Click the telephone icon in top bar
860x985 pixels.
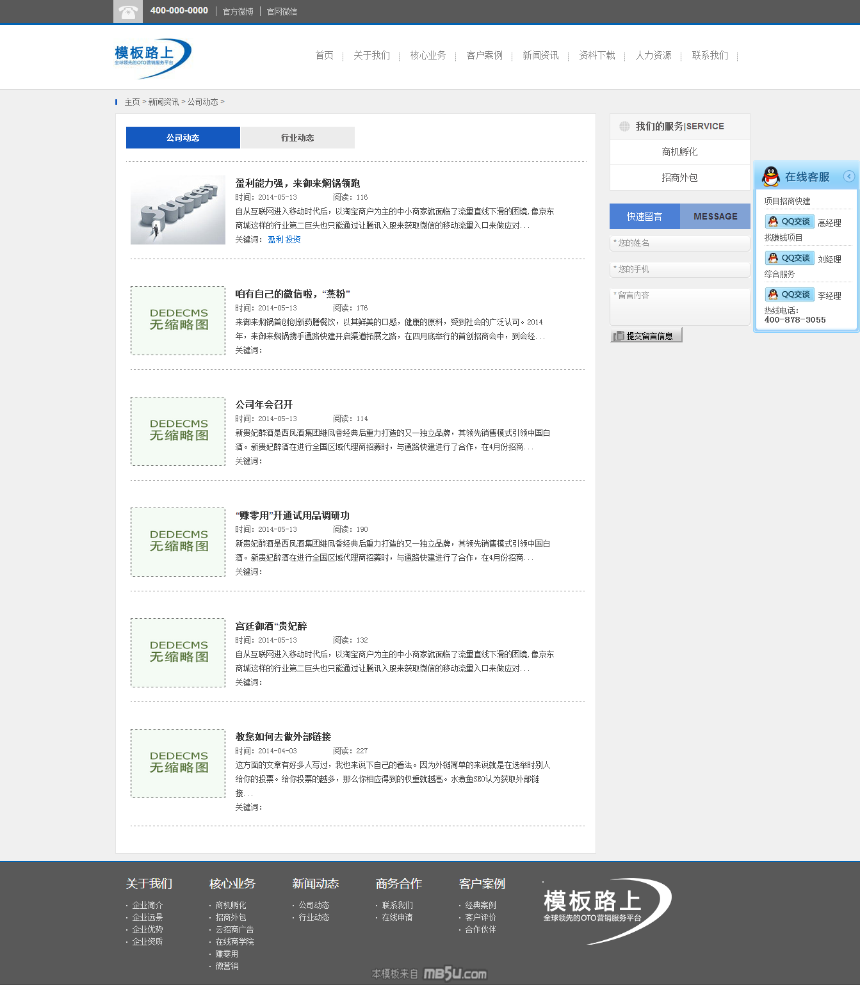(128, 12)
